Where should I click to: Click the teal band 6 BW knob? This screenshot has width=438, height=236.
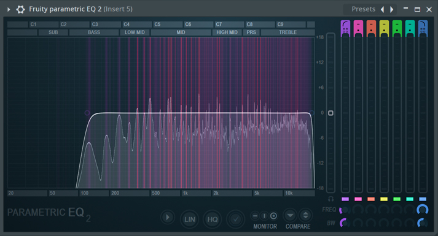point(410,223)
